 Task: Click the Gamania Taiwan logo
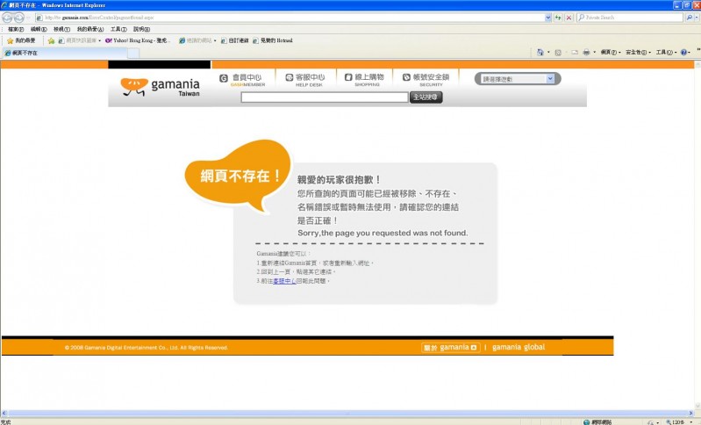click(x=161, y=86)
